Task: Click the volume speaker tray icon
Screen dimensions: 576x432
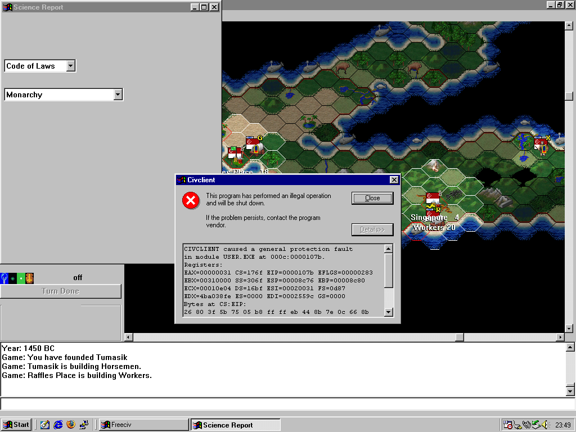Action: click(544, 425)
